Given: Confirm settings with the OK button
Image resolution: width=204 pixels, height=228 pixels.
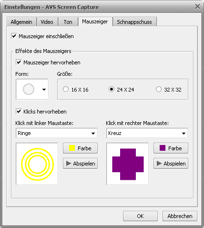Looking at the screenshot, I should [x=140, y=216].
